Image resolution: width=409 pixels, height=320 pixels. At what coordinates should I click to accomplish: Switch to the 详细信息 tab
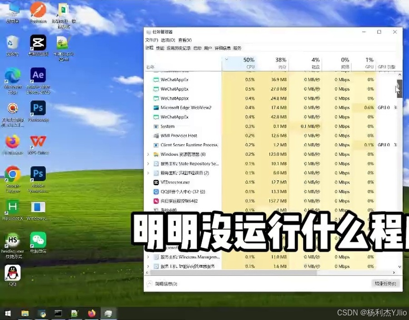(x=223, y=48)
